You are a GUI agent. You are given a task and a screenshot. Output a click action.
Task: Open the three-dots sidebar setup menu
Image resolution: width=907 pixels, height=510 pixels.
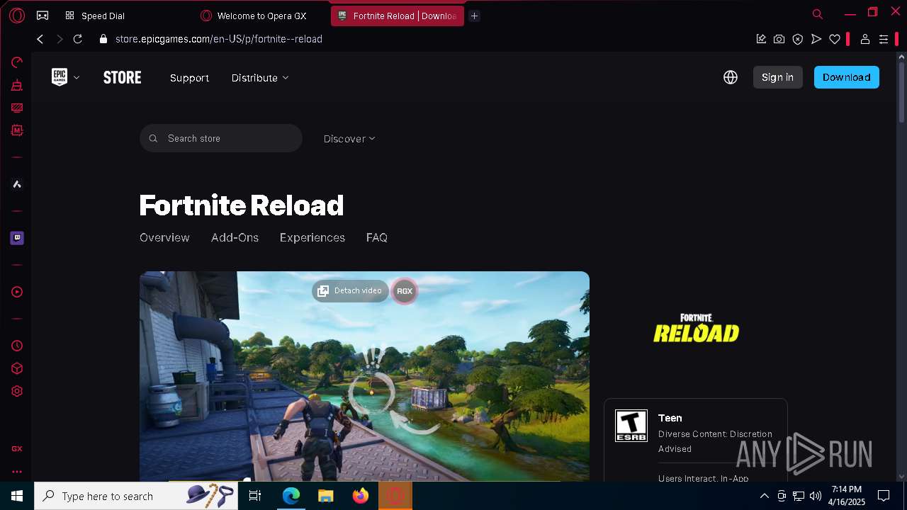pyautogui.click(x=17, y=471)
